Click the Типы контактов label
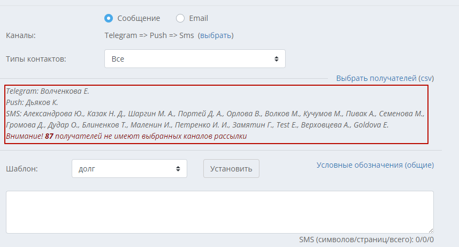Viewport: 459px width, 247px height. [36, 59]
